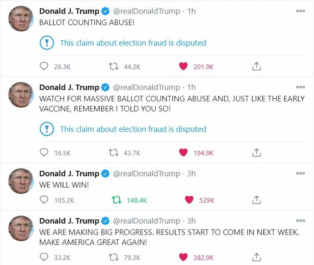Click the info icon beside first disputed notice
The width and height of the screenshot is (314, 265).
point(47,43)
